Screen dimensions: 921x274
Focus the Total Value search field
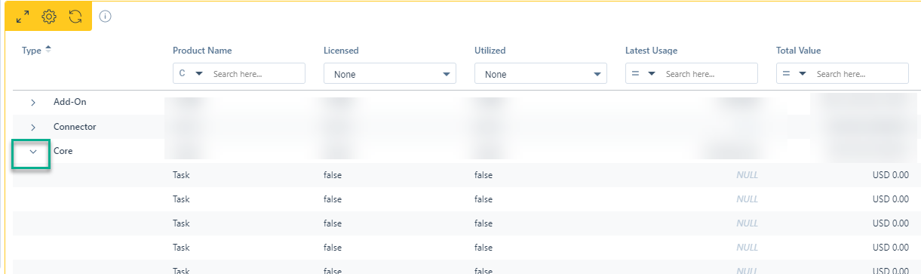860,74
